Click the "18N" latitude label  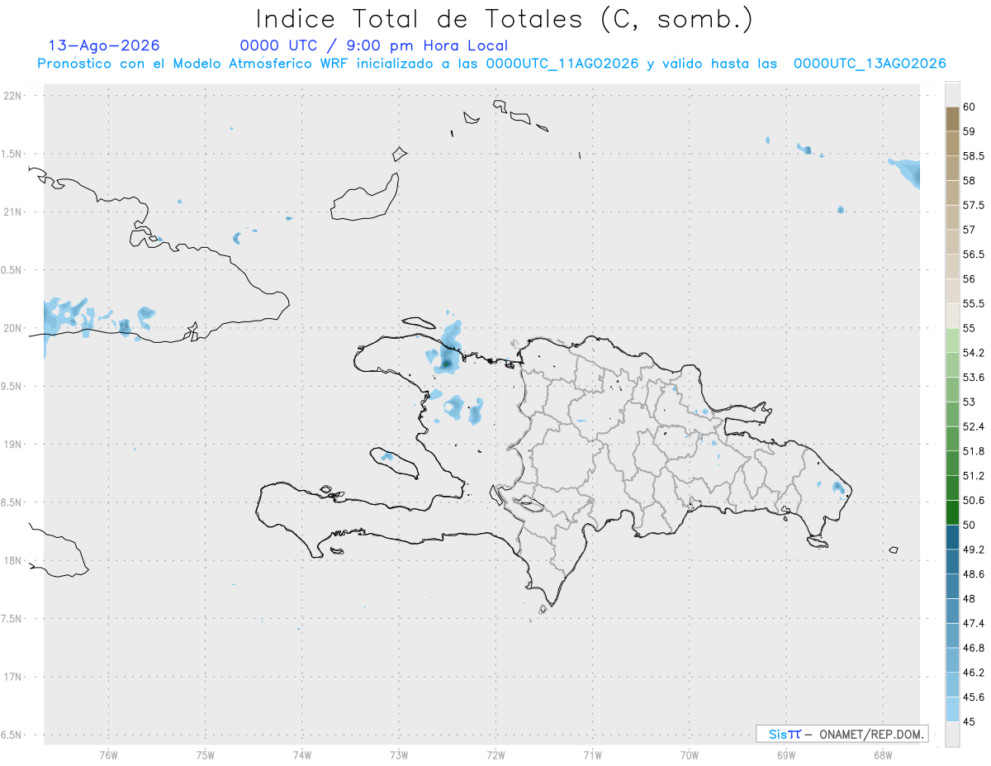click(x=13, y=560)
